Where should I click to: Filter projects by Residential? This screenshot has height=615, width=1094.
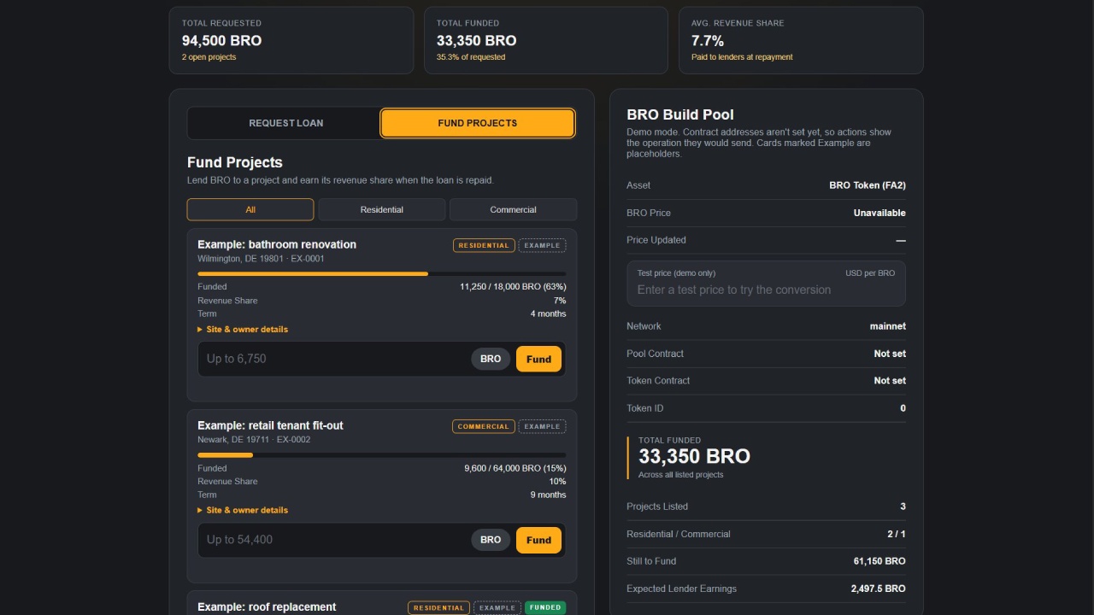point(382,209)
